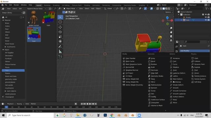Expand the room objects catalog
Image resolution: width=211 pixels, height=118 pixels.
[x=5, y=91]
